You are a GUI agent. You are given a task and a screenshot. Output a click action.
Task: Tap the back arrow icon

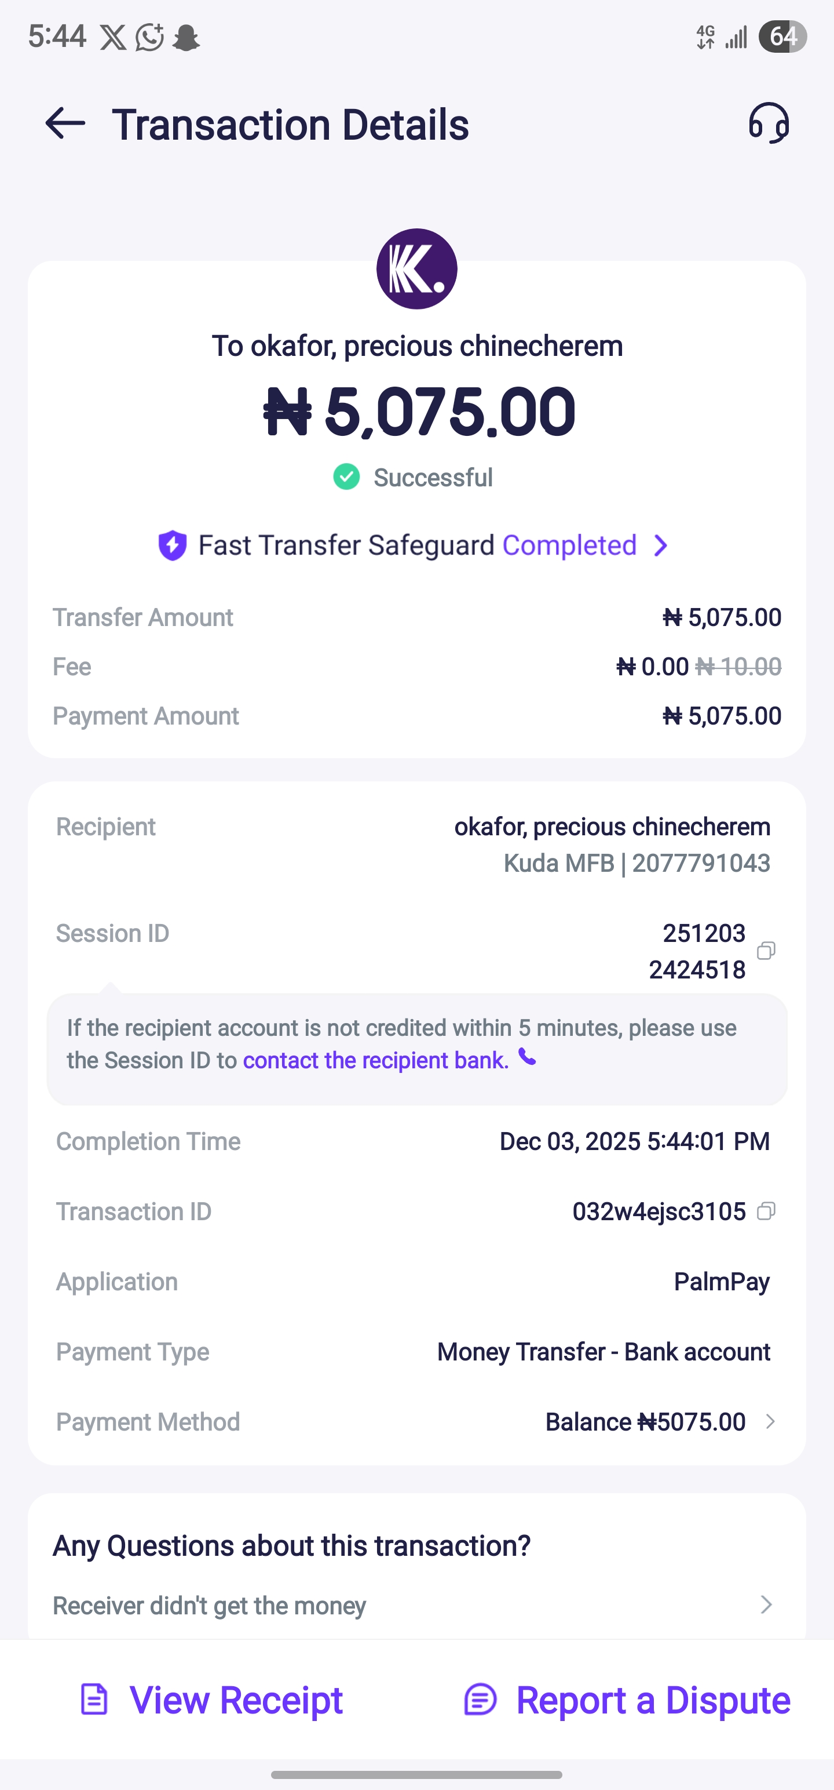tap(65, 123)
